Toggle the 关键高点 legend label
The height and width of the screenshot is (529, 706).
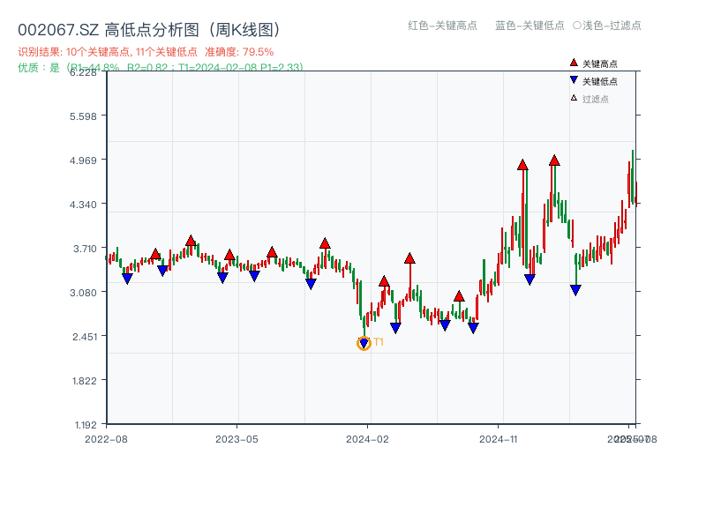pyautogui.click(x=600, y=64)
